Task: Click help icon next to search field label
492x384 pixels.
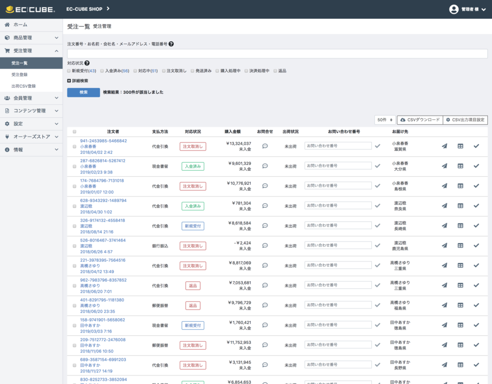Action: [x=171, y=44]
